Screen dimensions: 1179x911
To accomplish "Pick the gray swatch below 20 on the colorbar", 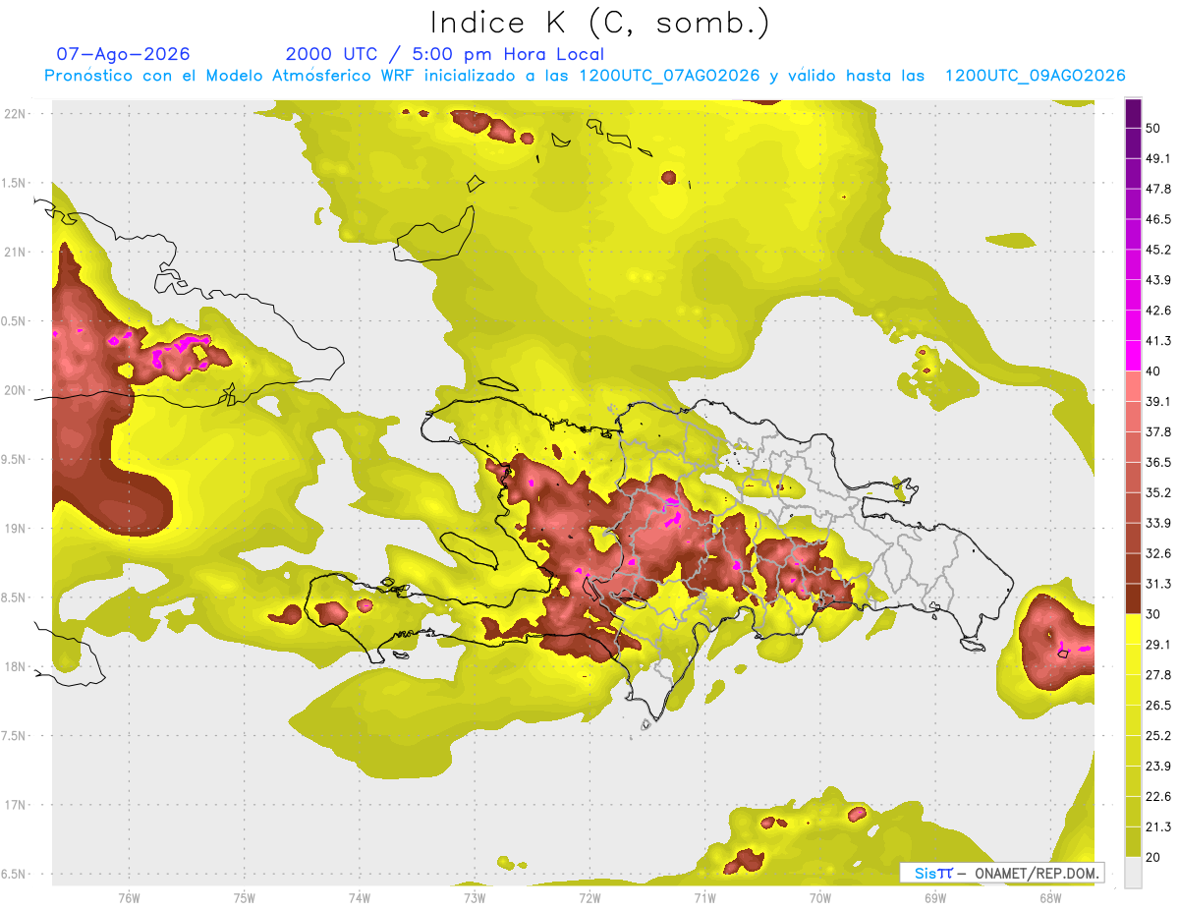I will pos(1133,873).
